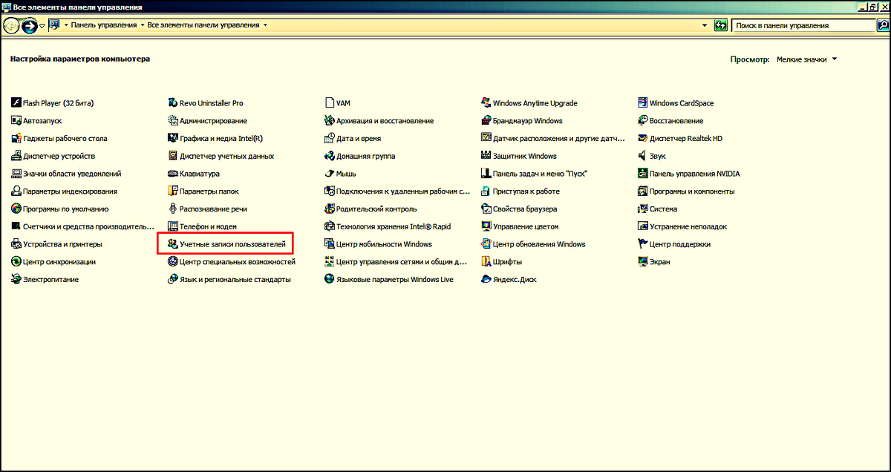Click Панель управления NVIDIA icon

click(x=644, y=174)
